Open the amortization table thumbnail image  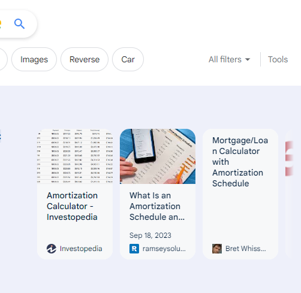75,156
